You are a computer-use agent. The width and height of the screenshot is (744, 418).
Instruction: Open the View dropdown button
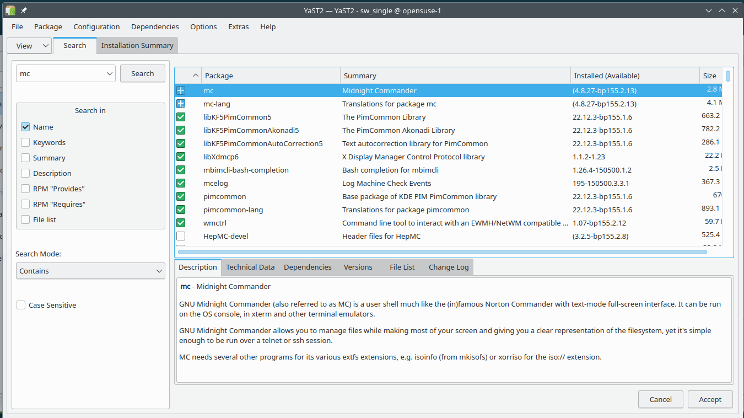pyautogui.click(x=29, y=46)
